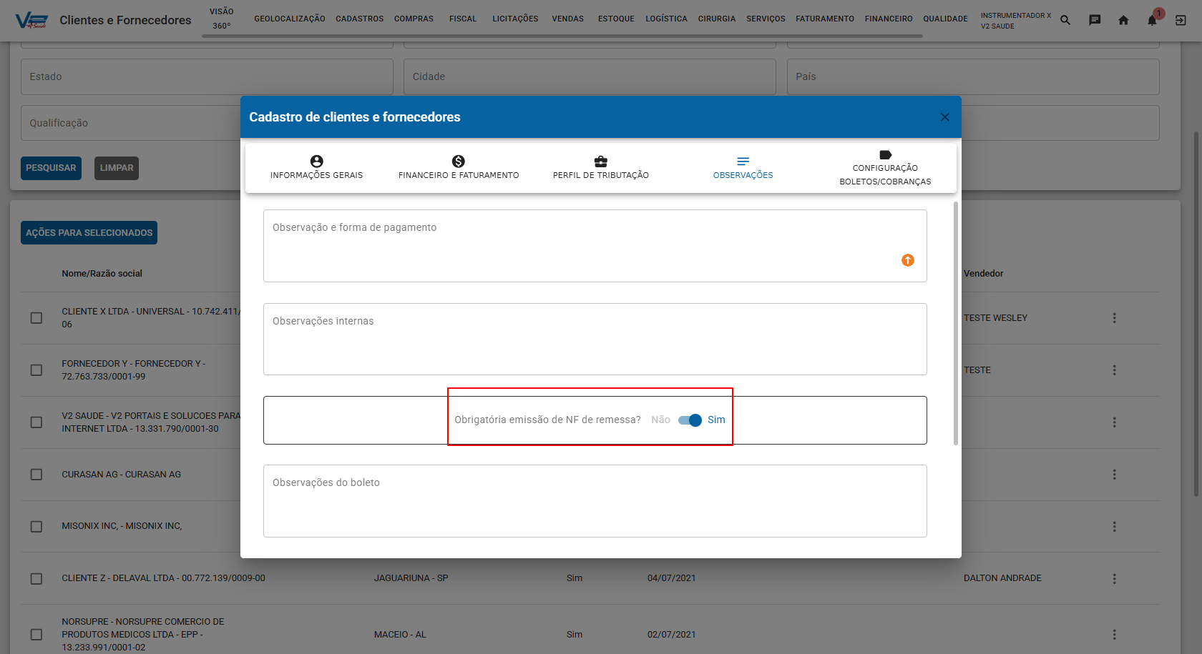
Task: Open the Qualificação dropdown field
Action: pos(131,123)
